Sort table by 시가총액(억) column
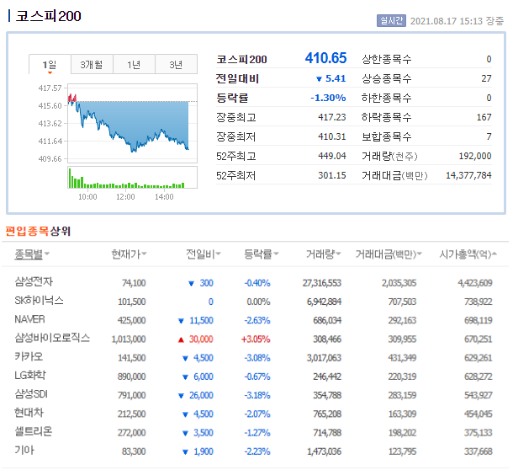Viewport: 513px width, 470px height. 468,254
